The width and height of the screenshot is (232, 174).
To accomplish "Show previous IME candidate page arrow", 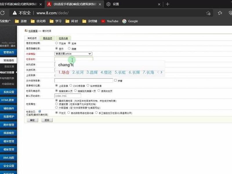I will pyautogui.click(x=158, y=72).
